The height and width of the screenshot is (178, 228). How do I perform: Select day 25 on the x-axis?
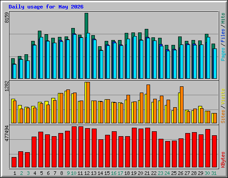(x=174, y=173)
